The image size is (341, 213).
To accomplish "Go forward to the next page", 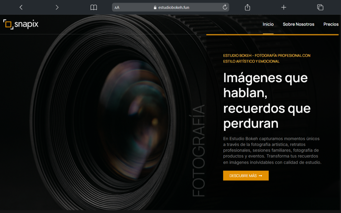I will 57,7.
